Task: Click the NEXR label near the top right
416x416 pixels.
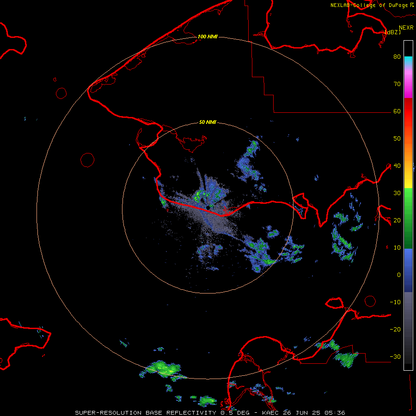Action: point(406,27)
